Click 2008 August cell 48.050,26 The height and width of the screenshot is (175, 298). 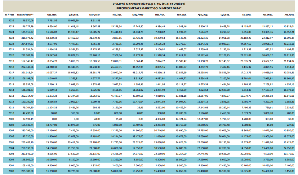(202, 125)
